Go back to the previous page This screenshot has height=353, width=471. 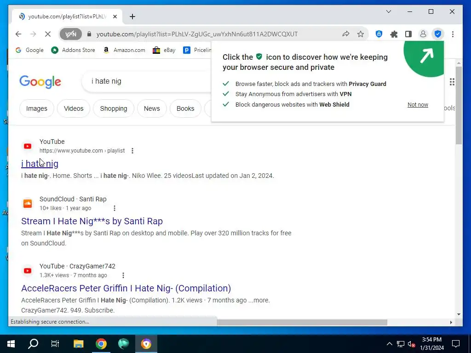[x=18, y=34]
